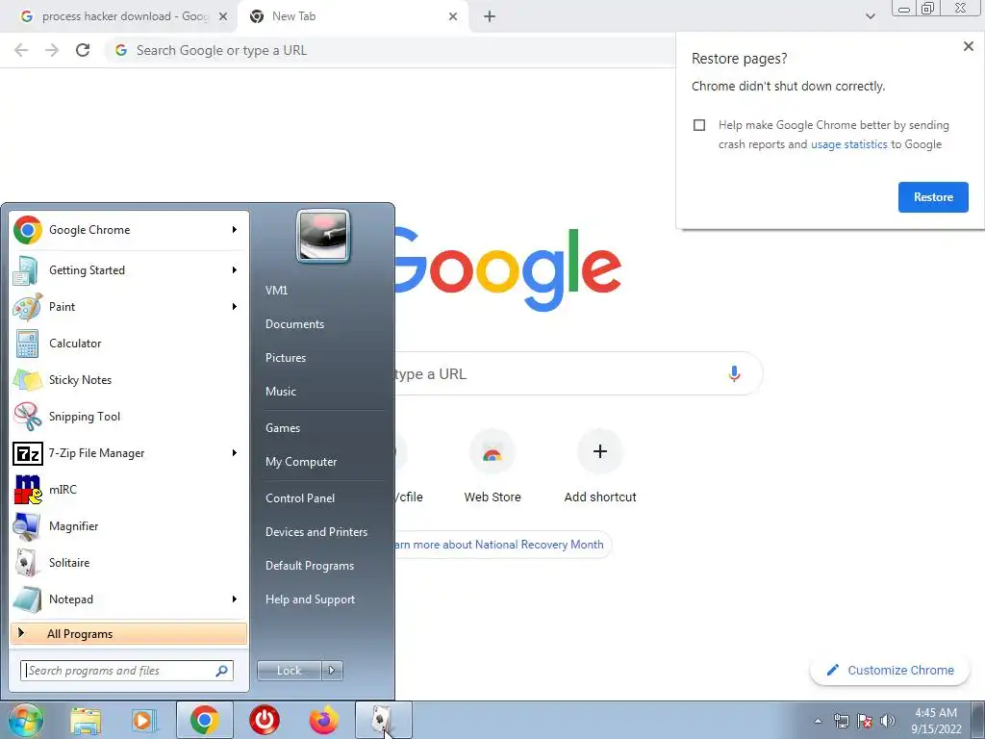This screenshot has width=985, height=739.
Task: Open Default Programs from Start menu
Action: click(310, 566)
